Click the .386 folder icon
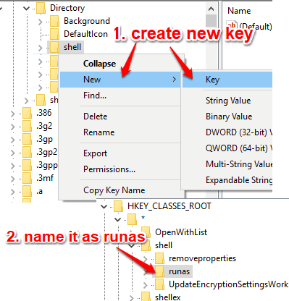The width and height of the screenshot is (289, 301). (27, 113)
